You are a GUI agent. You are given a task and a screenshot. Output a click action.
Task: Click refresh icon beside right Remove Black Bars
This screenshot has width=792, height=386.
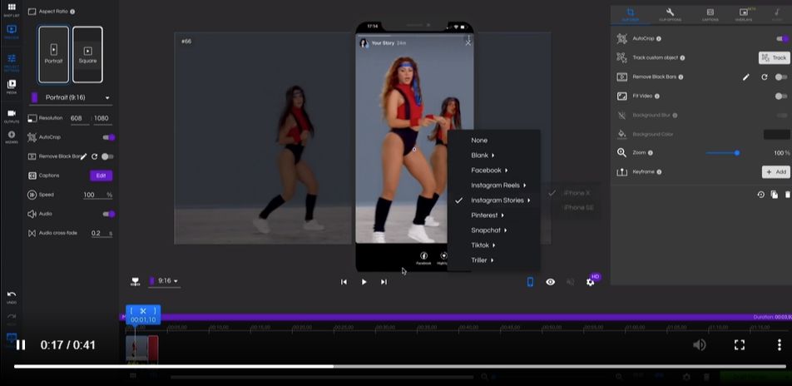765,77
